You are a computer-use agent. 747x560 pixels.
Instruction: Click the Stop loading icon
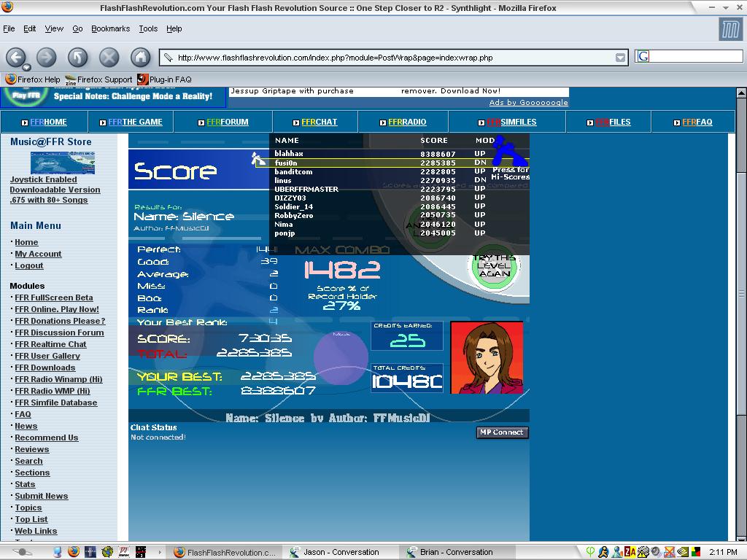[109, 58]
